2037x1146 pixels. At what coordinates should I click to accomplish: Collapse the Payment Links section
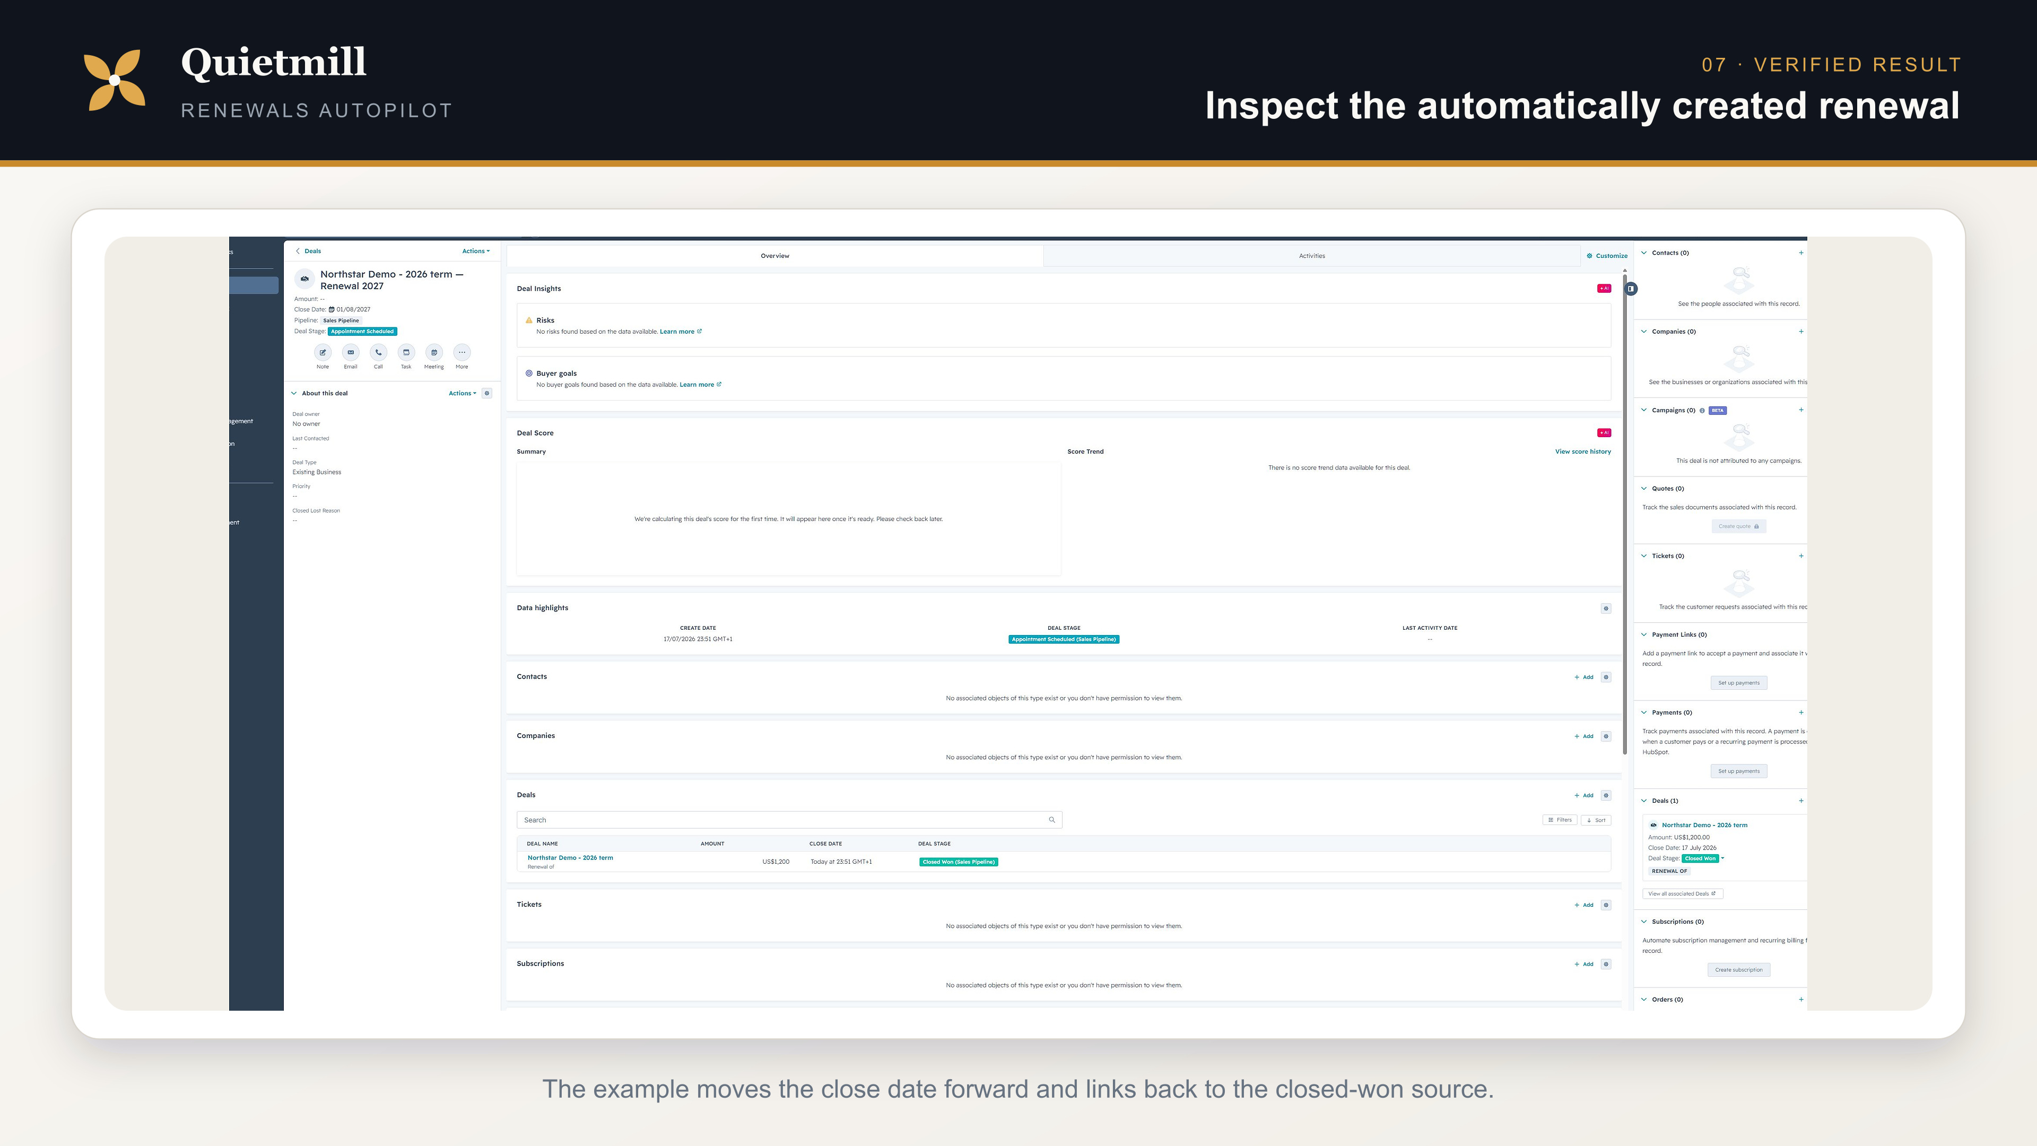click(x=1644, y=635)
